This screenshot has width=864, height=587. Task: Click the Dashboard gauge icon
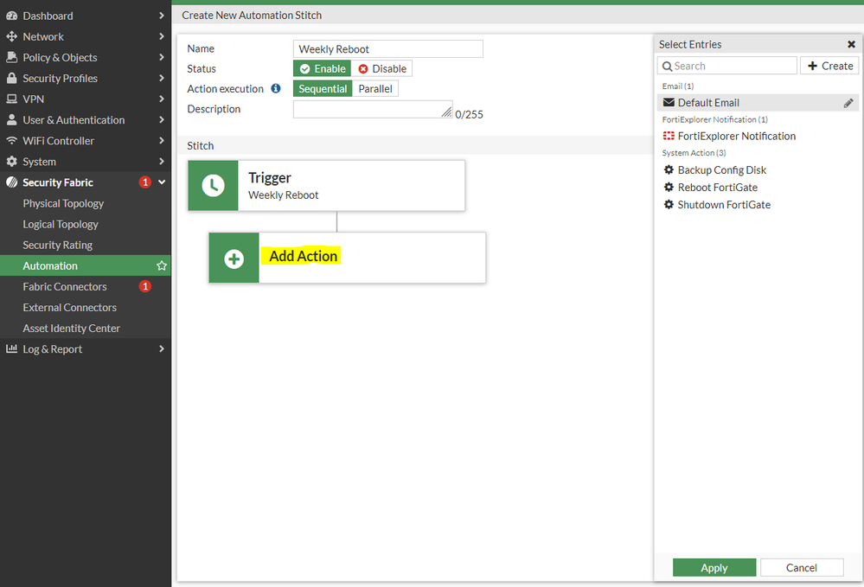(11, 16)
